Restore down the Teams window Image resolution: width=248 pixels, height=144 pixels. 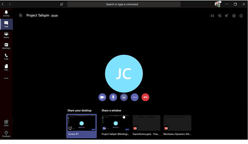pyautogui.click(x=235, y=4)
